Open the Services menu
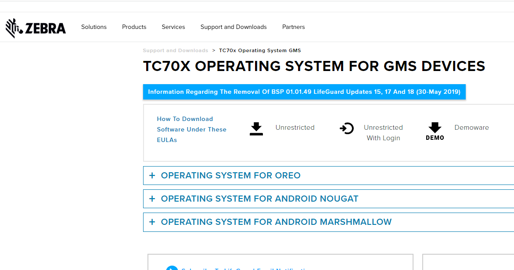514x270 pixels. pyautogui.click(x=173, y=27)
